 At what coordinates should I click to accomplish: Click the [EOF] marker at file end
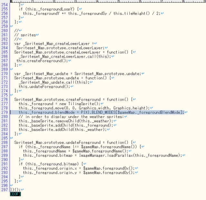(x=15, y=194)
